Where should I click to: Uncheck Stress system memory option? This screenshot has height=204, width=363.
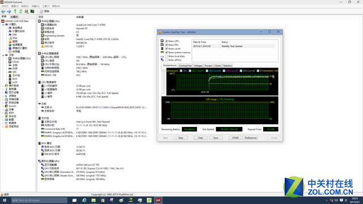[x=166, y=53]
